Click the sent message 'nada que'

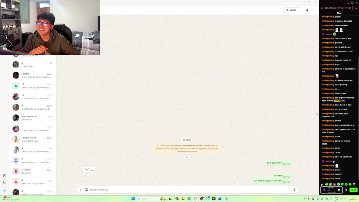(x=282, y=176)
